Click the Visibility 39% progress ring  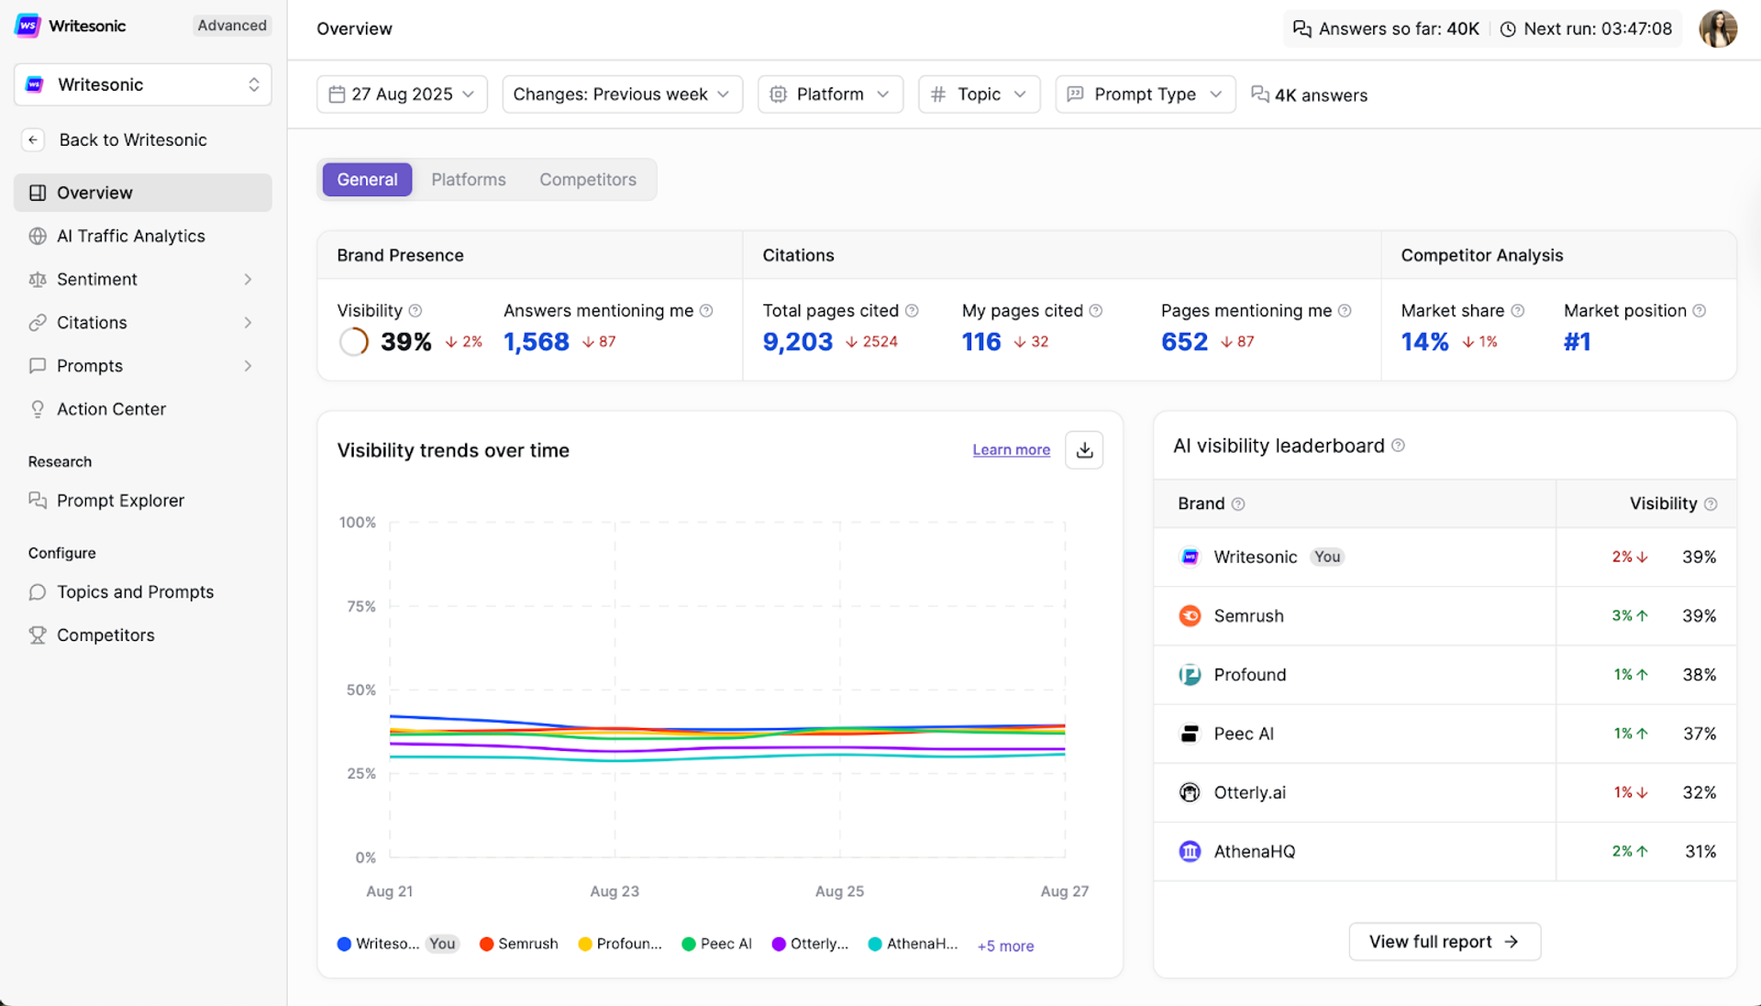[354, 342]
